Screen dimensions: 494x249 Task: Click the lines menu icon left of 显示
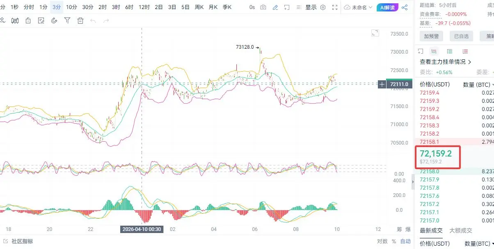pos(299,7)
